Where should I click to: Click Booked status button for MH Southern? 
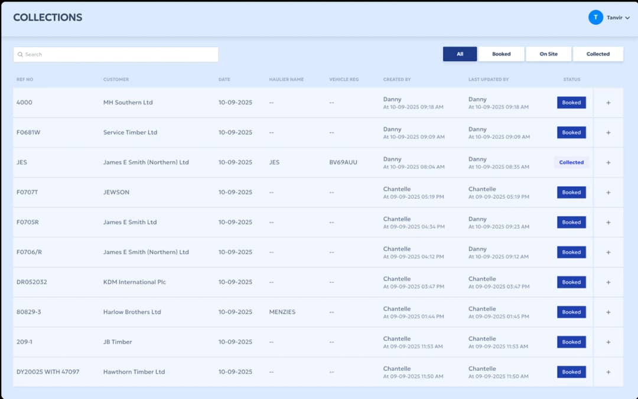point(571,103)
